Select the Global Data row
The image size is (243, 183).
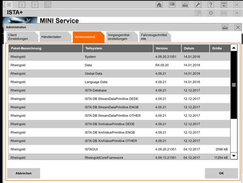pyautogui.click(x=119, y=74)
